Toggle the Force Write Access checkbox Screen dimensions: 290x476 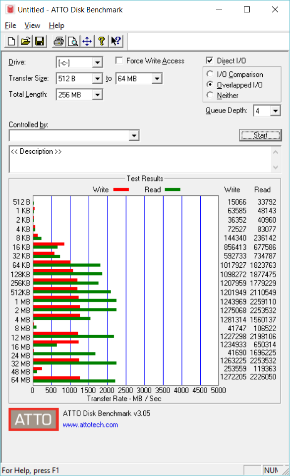(x=119, y=60)
